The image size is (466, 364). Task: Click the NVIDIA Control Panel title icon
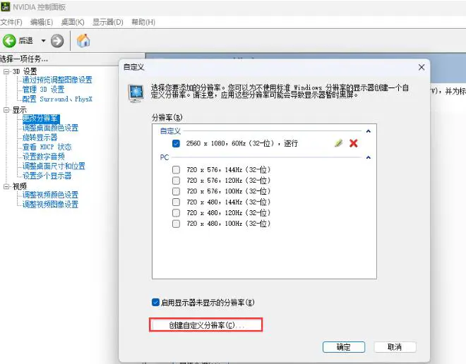[x=6, y=6]
